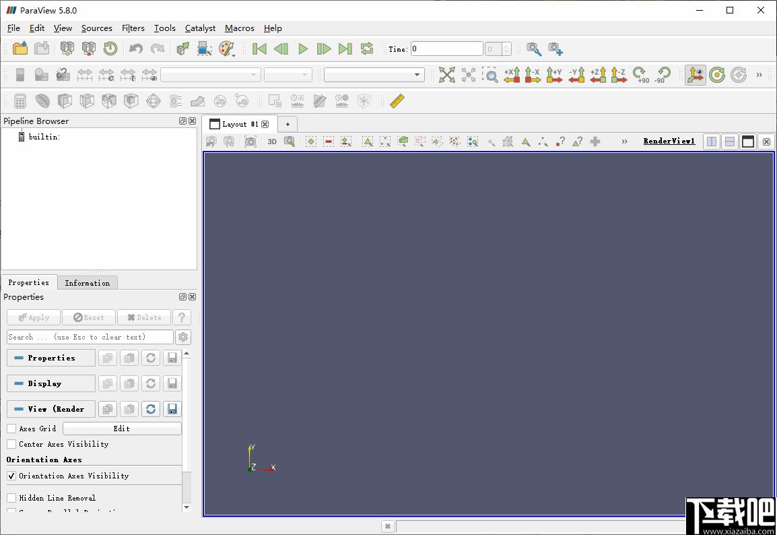Viewport: 777px width, 535px height.
Task: Open the representation dropdown
Action: [x=374, y=75]
